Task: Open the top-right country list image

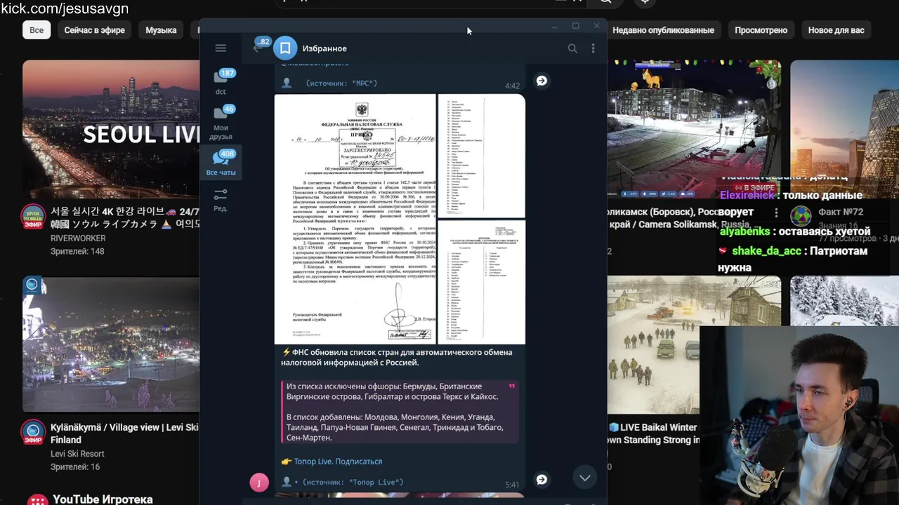Action: (x=481, y=156)
